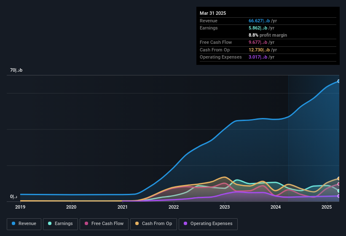Toggle the Free Cash Flow legend button

click(x=104, y=224)
